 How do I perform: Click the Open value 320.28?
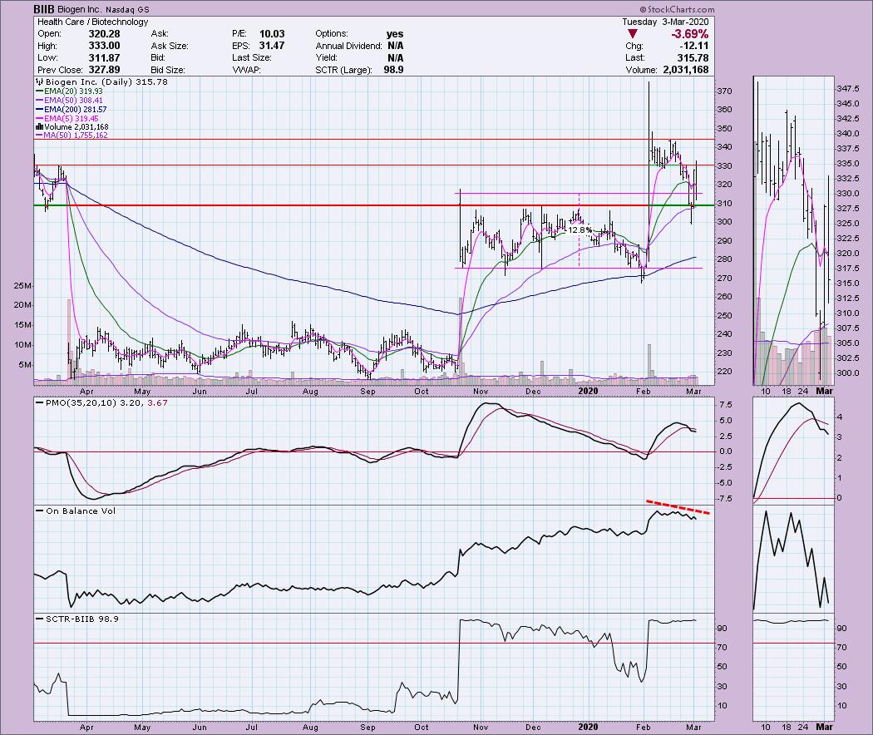tap(104, 34)
